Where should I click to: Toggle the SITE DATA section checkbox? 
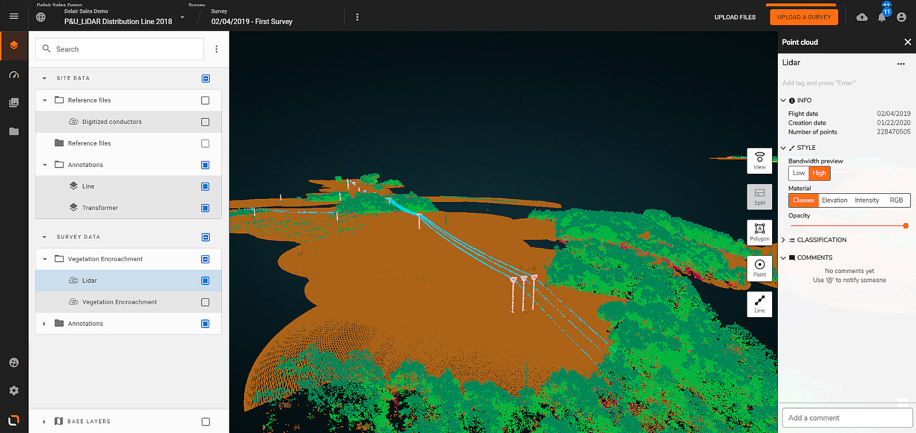point(206,79)
